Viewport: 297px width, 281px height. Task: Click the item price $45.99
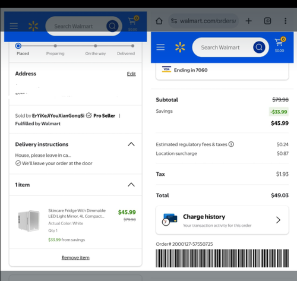(127, 212)
